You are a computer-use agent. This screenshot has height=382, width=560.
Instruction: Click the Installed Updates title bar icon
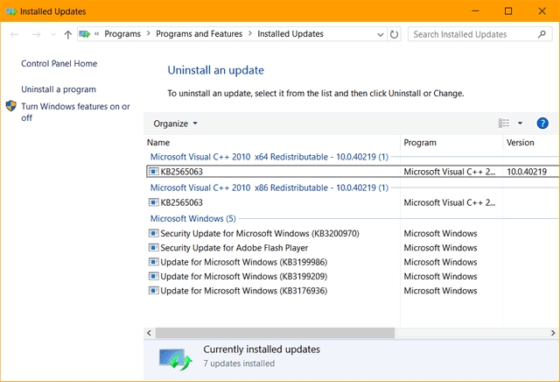[x=11, y=11]
